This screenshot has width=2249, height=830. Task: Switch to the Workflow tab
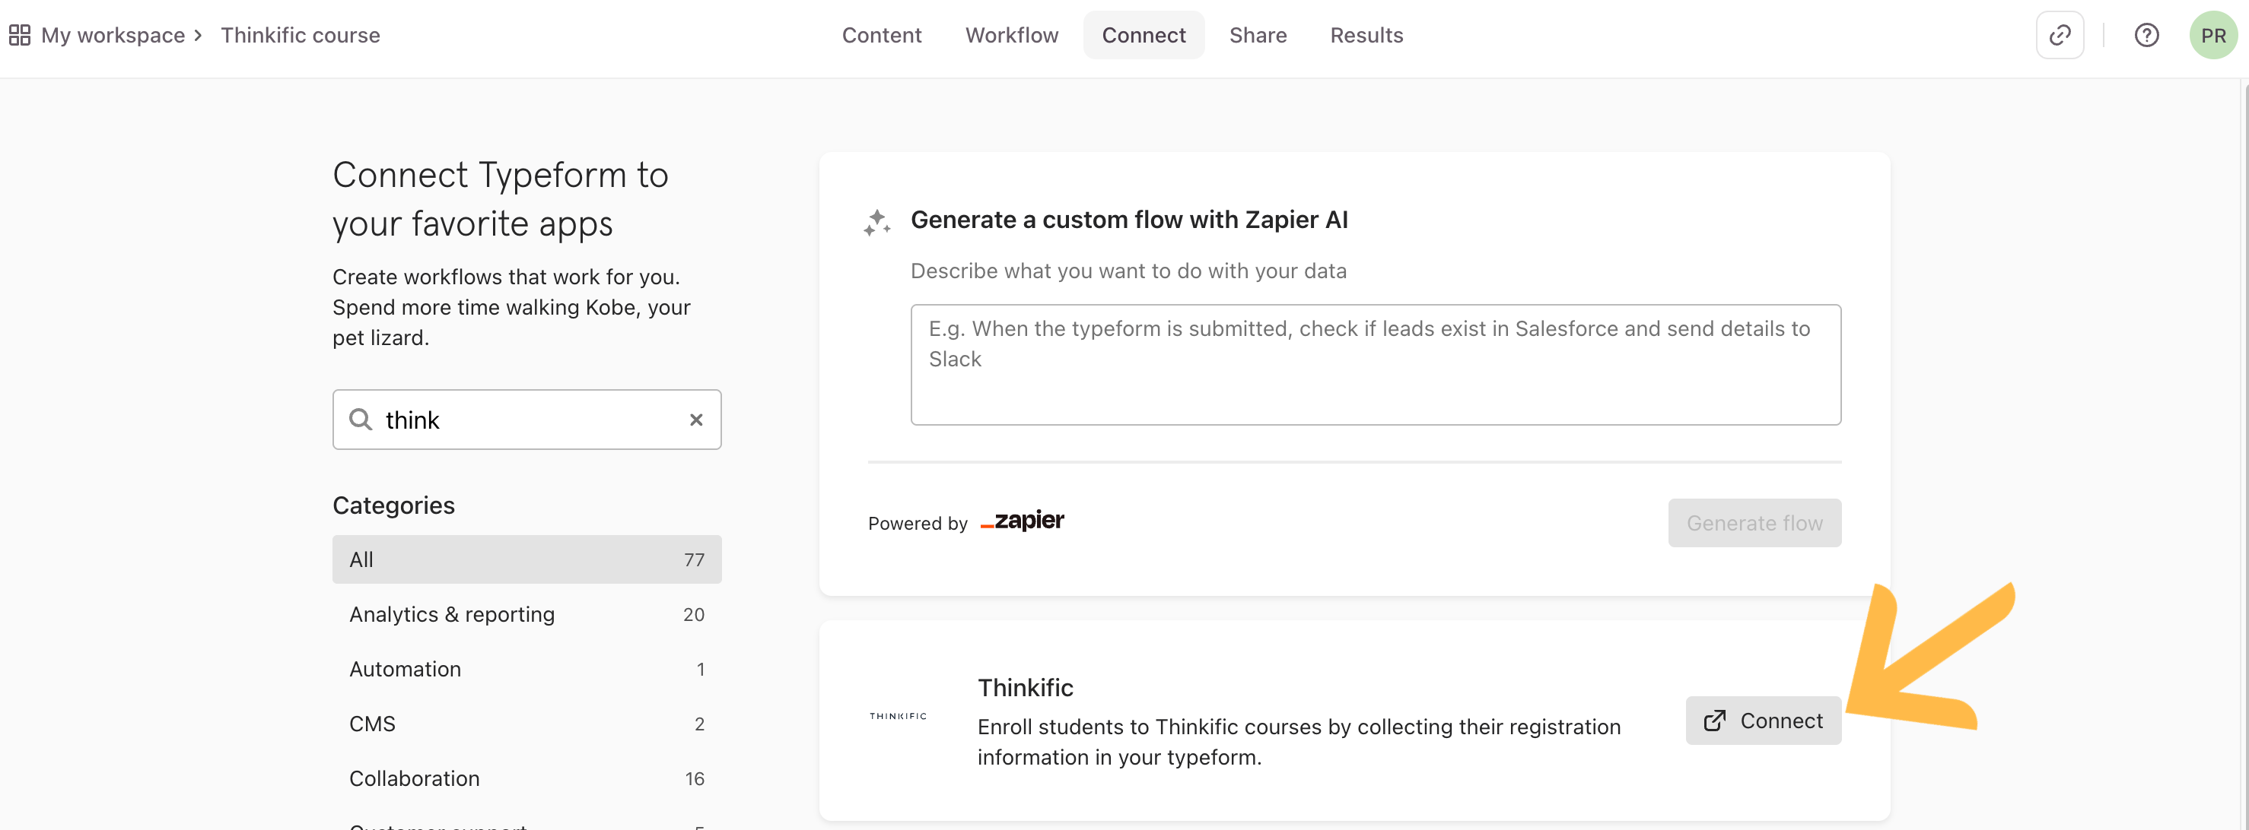point(1011,35)
